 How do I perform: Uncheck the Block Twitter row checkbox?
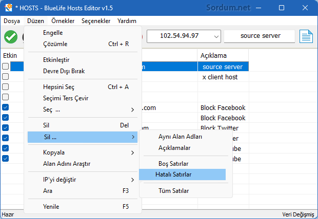tap(6, 128)
